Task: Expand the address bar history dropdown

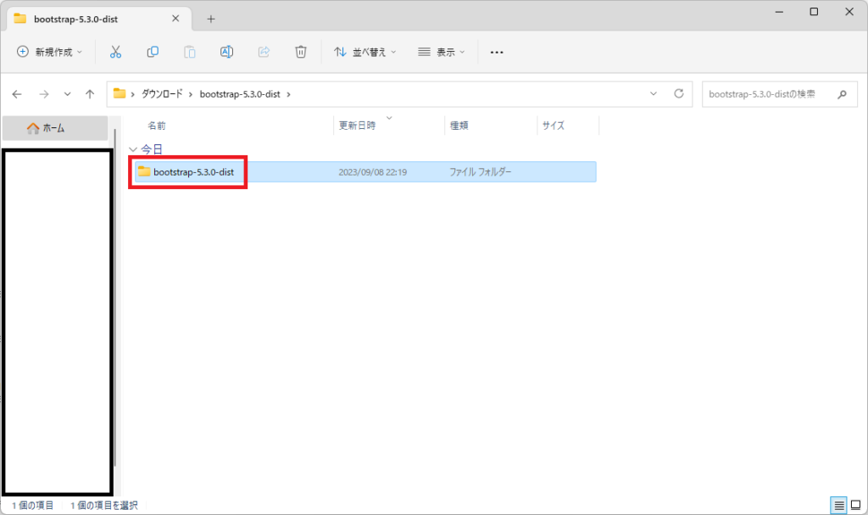Action: [x=654, y=93]
